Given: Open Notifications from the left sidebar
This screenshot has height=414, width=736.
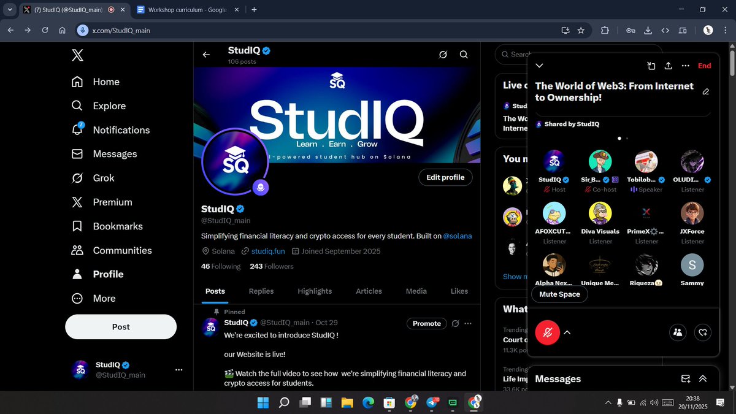Looking at the screenshot, I should [120, 129].
